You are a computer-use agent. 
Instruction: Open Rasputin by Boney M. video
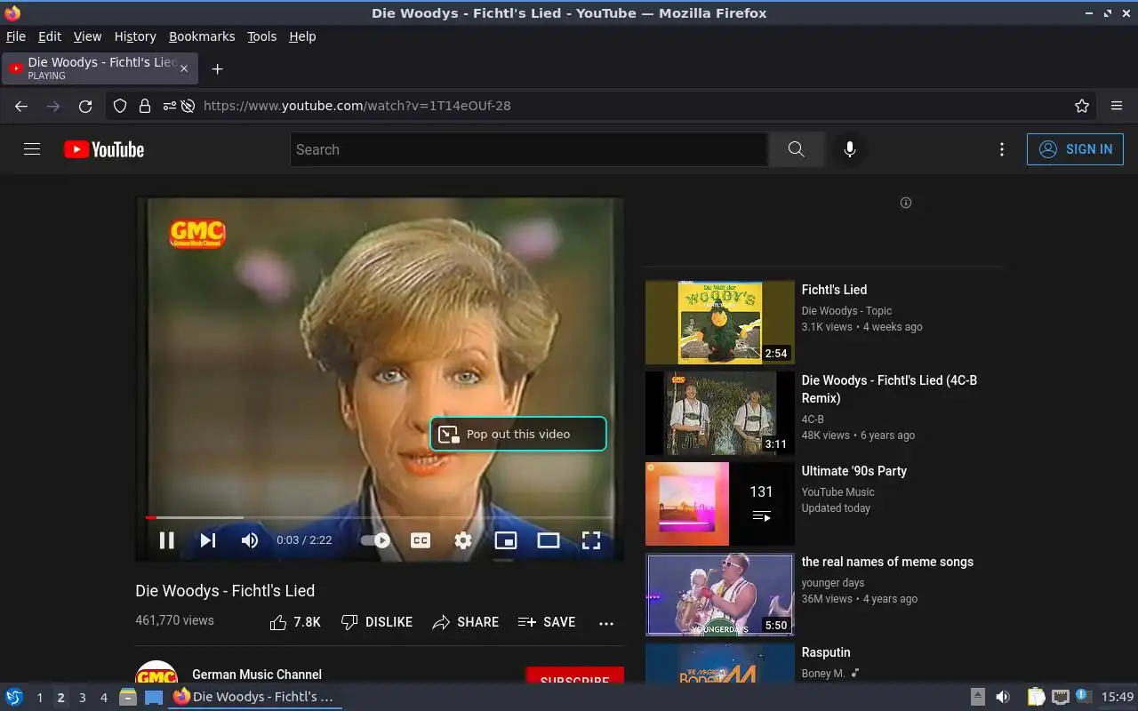click(x=826, y=652)
